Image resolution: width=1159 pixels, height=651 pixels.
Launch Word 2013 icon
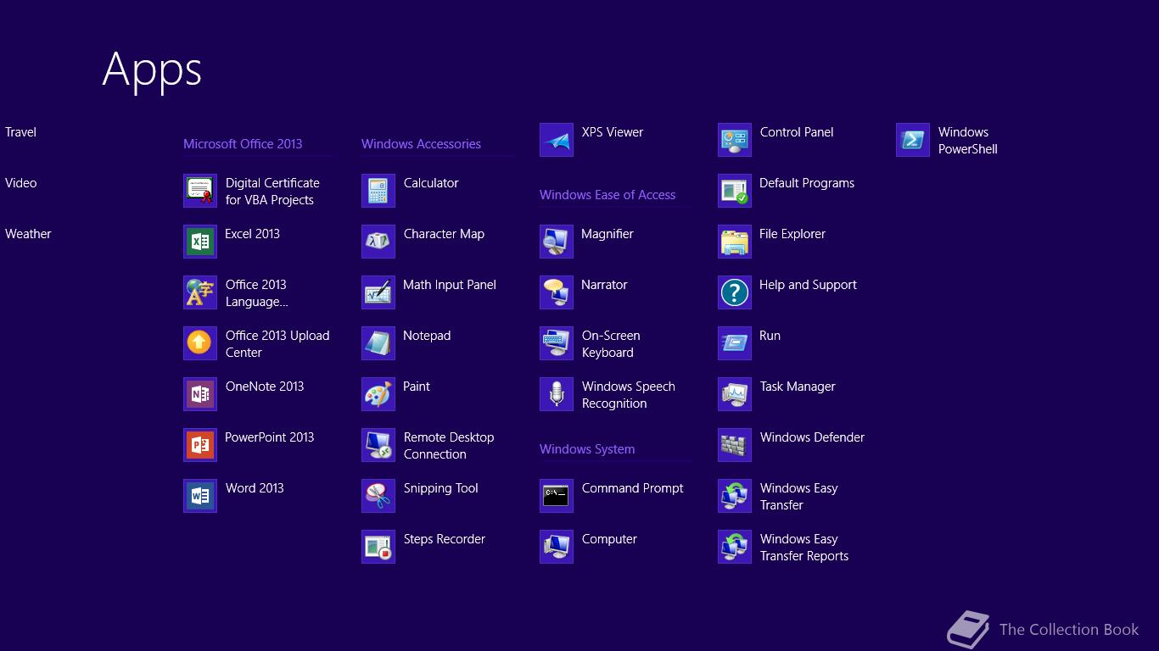tap(200, 496)
